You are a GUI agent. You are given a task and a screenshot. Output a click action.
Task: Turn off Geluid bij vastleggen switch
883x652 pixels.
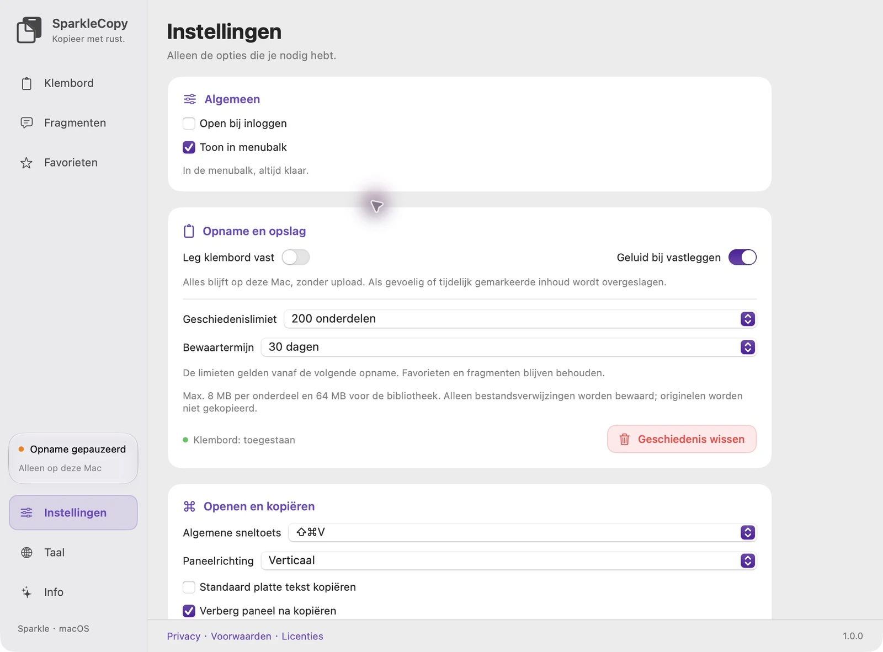pos(742,258)
